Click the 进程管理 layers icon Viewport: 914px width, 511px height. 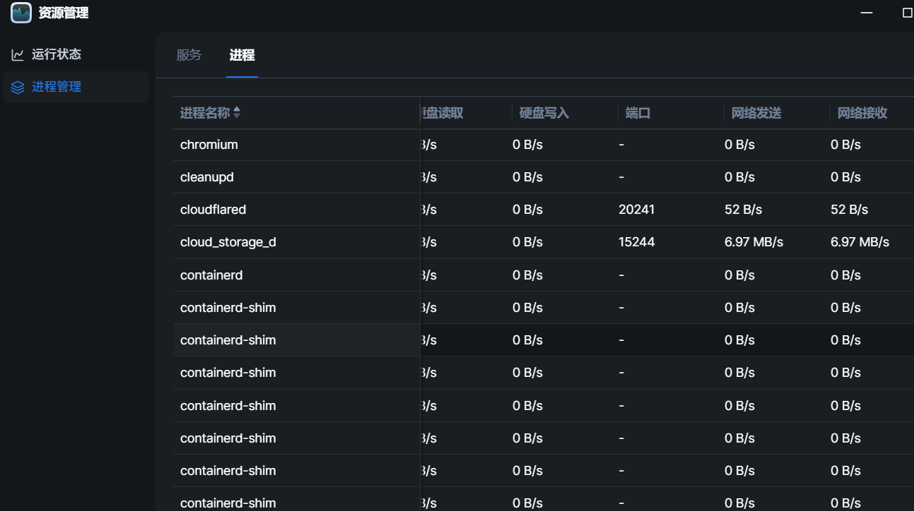(18, 87)
